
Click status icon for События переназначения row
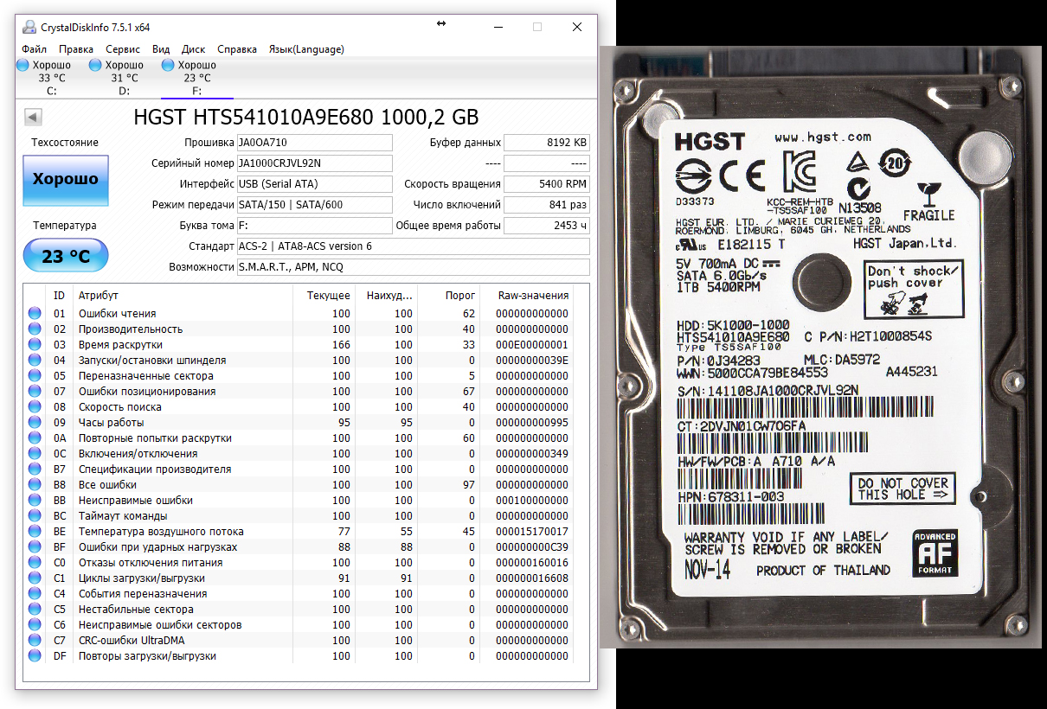(35, 594)
